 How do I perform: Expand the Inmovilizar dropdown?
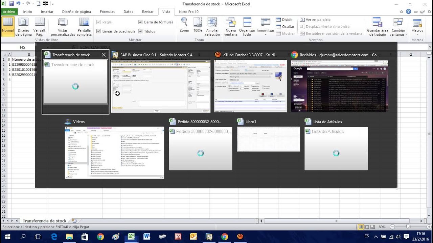[x=265, y=26]
